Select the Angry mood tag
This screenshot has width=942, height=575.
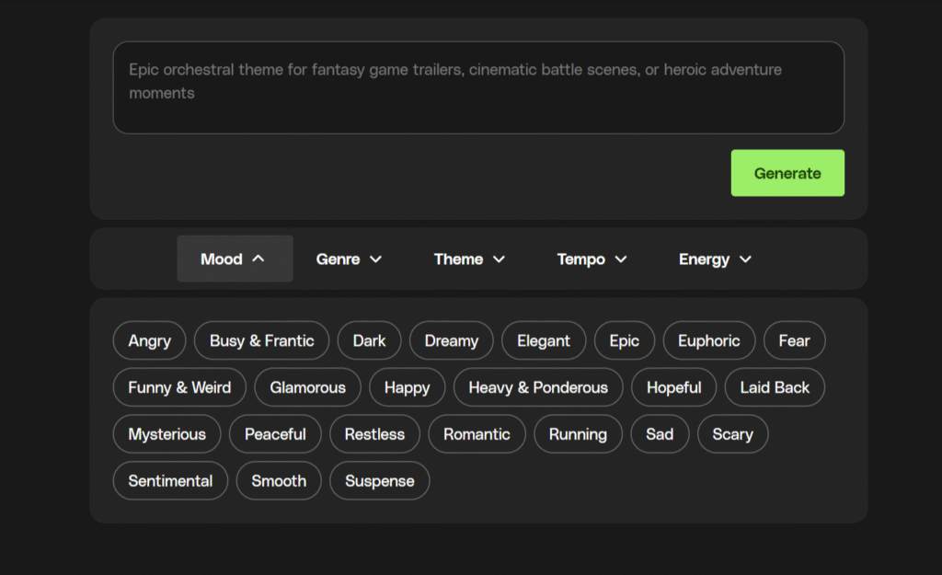click(x=149, y=340)
